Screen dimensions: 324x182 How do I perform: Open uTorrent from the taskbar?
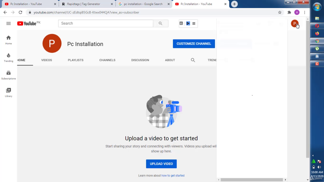(x=317, y=49)
